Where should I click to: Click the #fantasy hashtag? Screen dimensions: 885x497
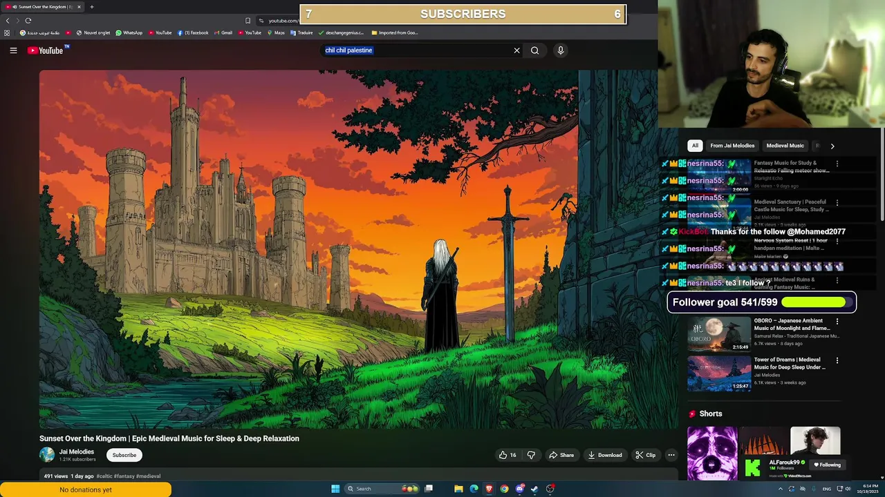(x=124, y=476)
